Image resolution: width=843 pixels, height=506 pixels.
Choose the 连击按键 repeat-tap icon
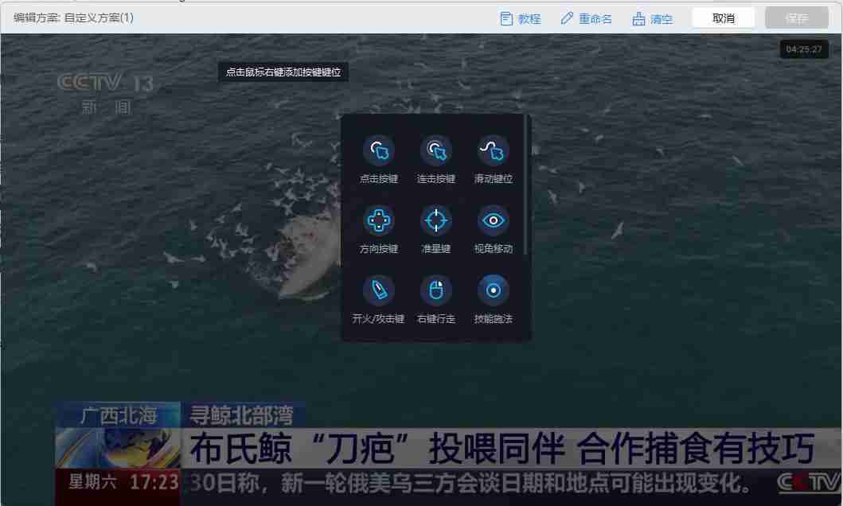click(x=435, y=150)
